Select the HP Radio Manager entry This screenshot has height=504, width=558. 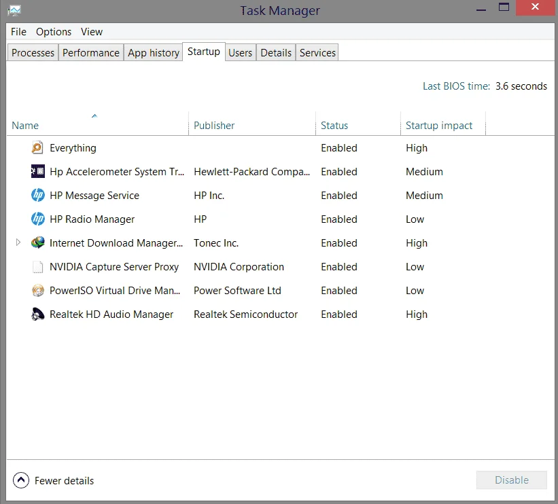coord(92,219)
